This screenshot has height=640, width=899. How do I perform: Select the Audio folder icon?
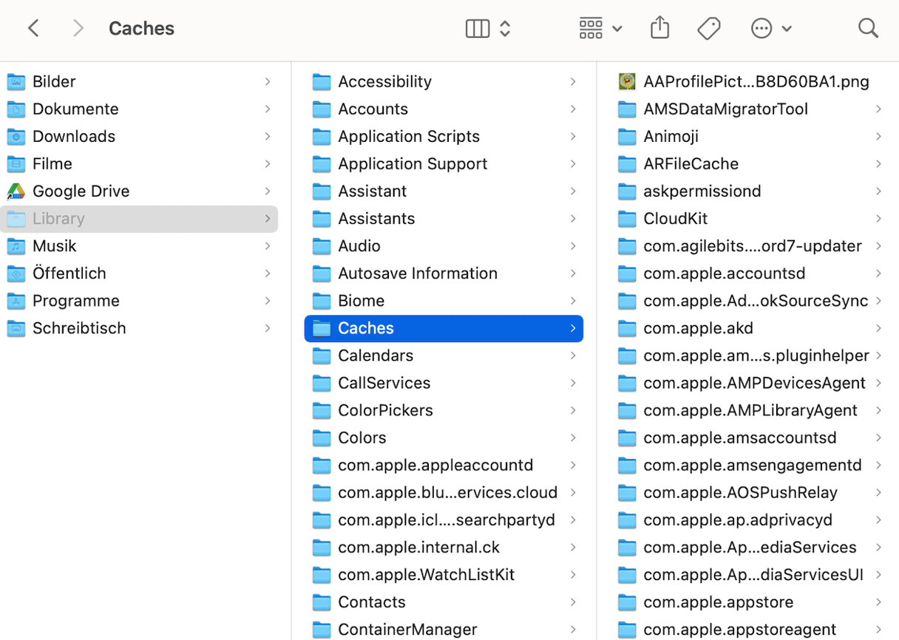322,246
